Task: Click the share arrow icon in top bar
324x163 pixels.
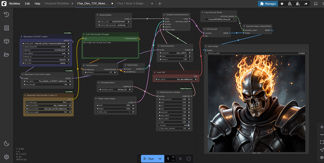Action: coord(306,4)
